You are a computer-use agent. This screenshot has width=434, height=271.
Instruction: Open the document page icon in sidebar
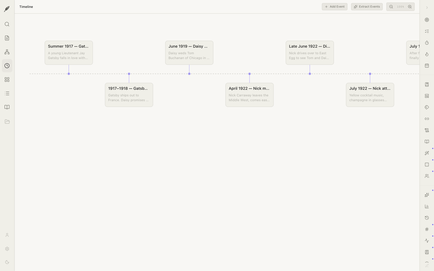coord(7,38)
